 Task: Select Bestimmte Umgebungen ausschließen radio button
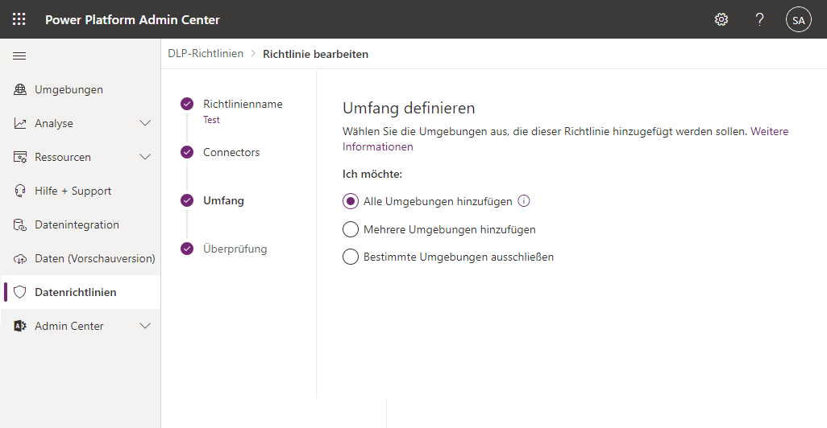pos(350,257)
